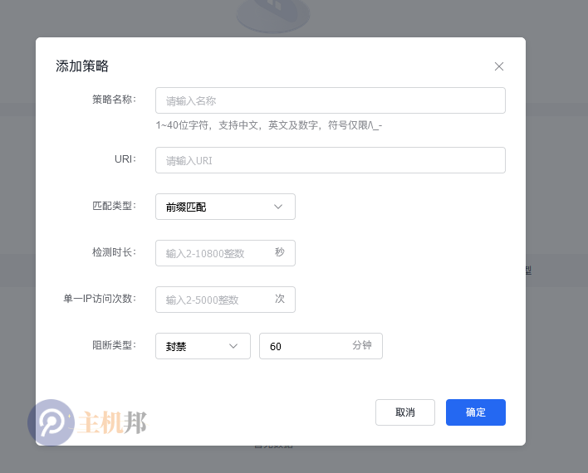This screenshot has width=588, height=473.
Task: Click the 阻断类型 label
Action: click(114, 345)
